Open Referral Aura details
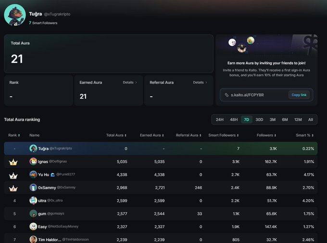 click(200, 82)
